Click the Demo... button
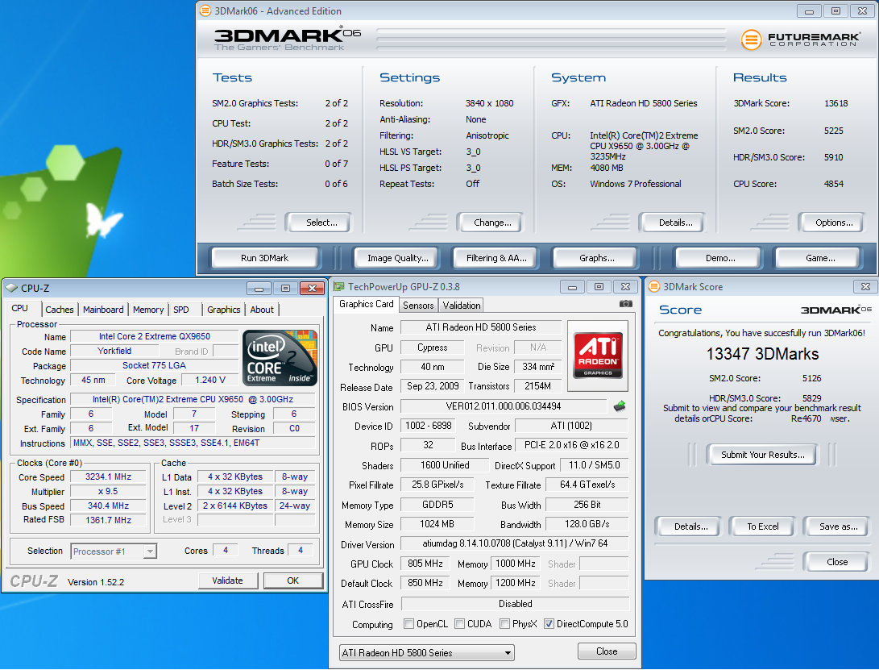 (x=720, y=258)
